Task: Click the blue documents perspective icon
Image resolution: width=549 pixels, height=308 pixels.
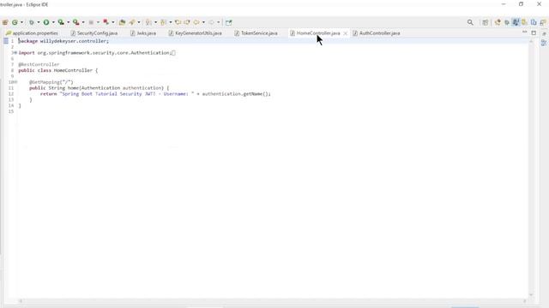Action: click(534, 22)
